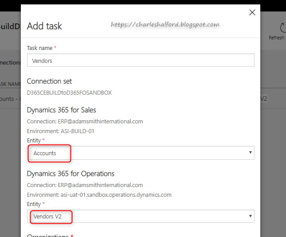Click the Task name field containing Vendors
The image size is (286, 237).
click(x=141, y=61)
